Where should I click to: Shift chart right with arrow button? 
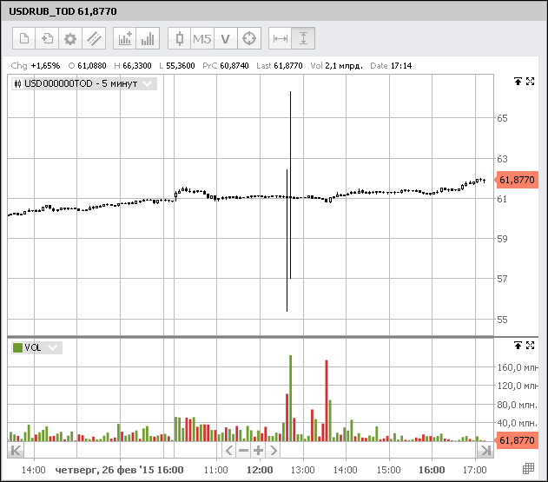click(x=273, y=450)
